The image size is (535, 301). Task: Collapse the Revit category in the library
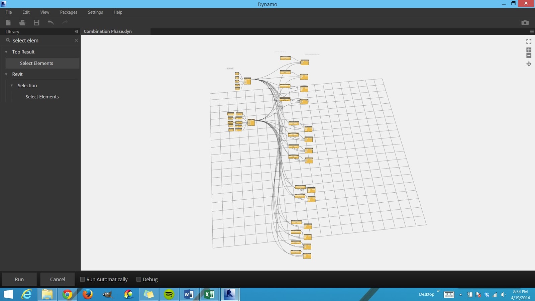[6, 74]
